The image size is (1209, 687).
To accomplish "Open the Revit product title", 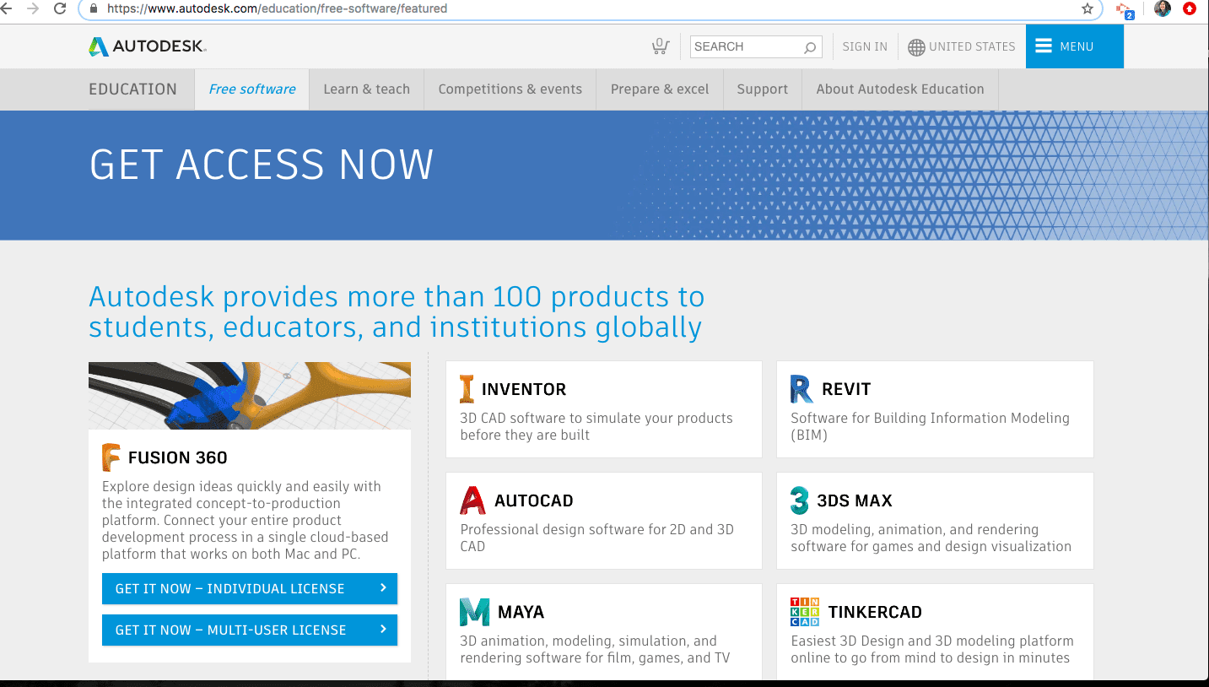I will pyautogui.click(x=846, y=389).
